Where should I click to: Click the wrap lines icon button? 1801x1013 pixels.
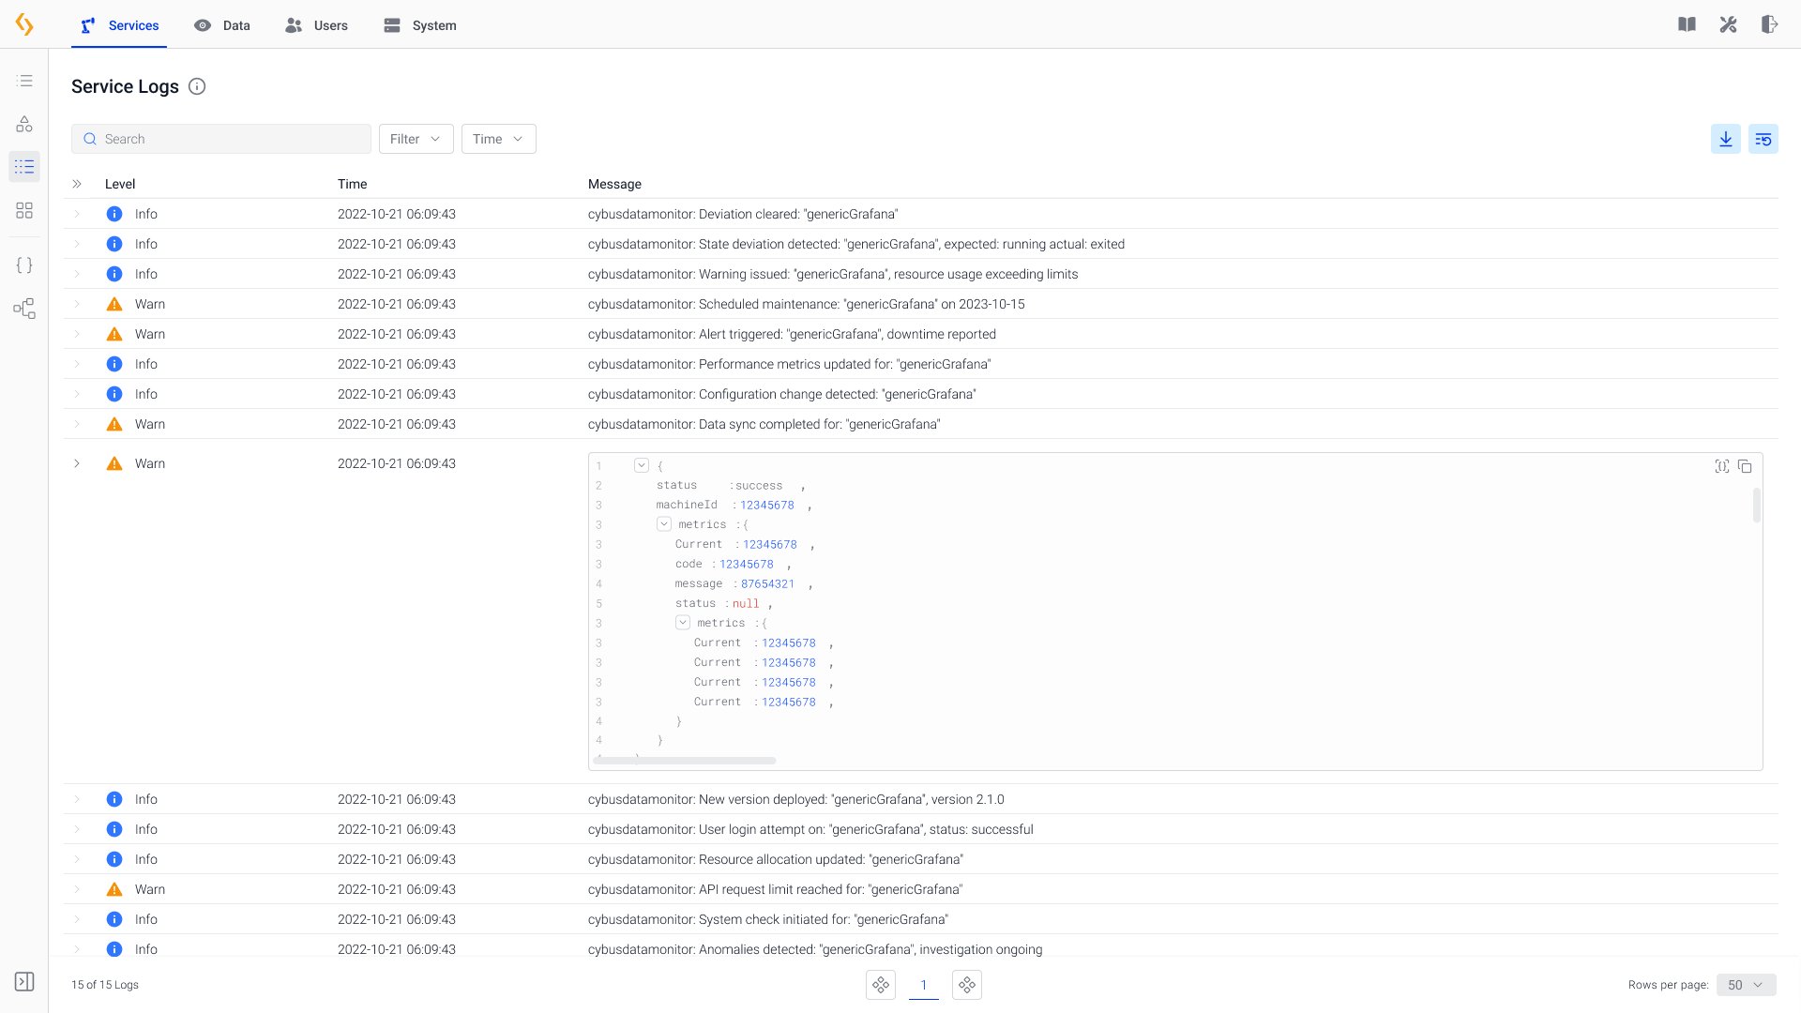point(1763,139)
